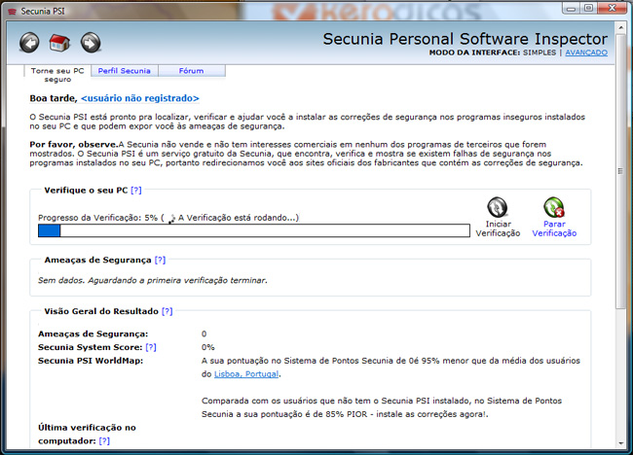
Task: Click the verification progress bar
Action: pos(254,230)
